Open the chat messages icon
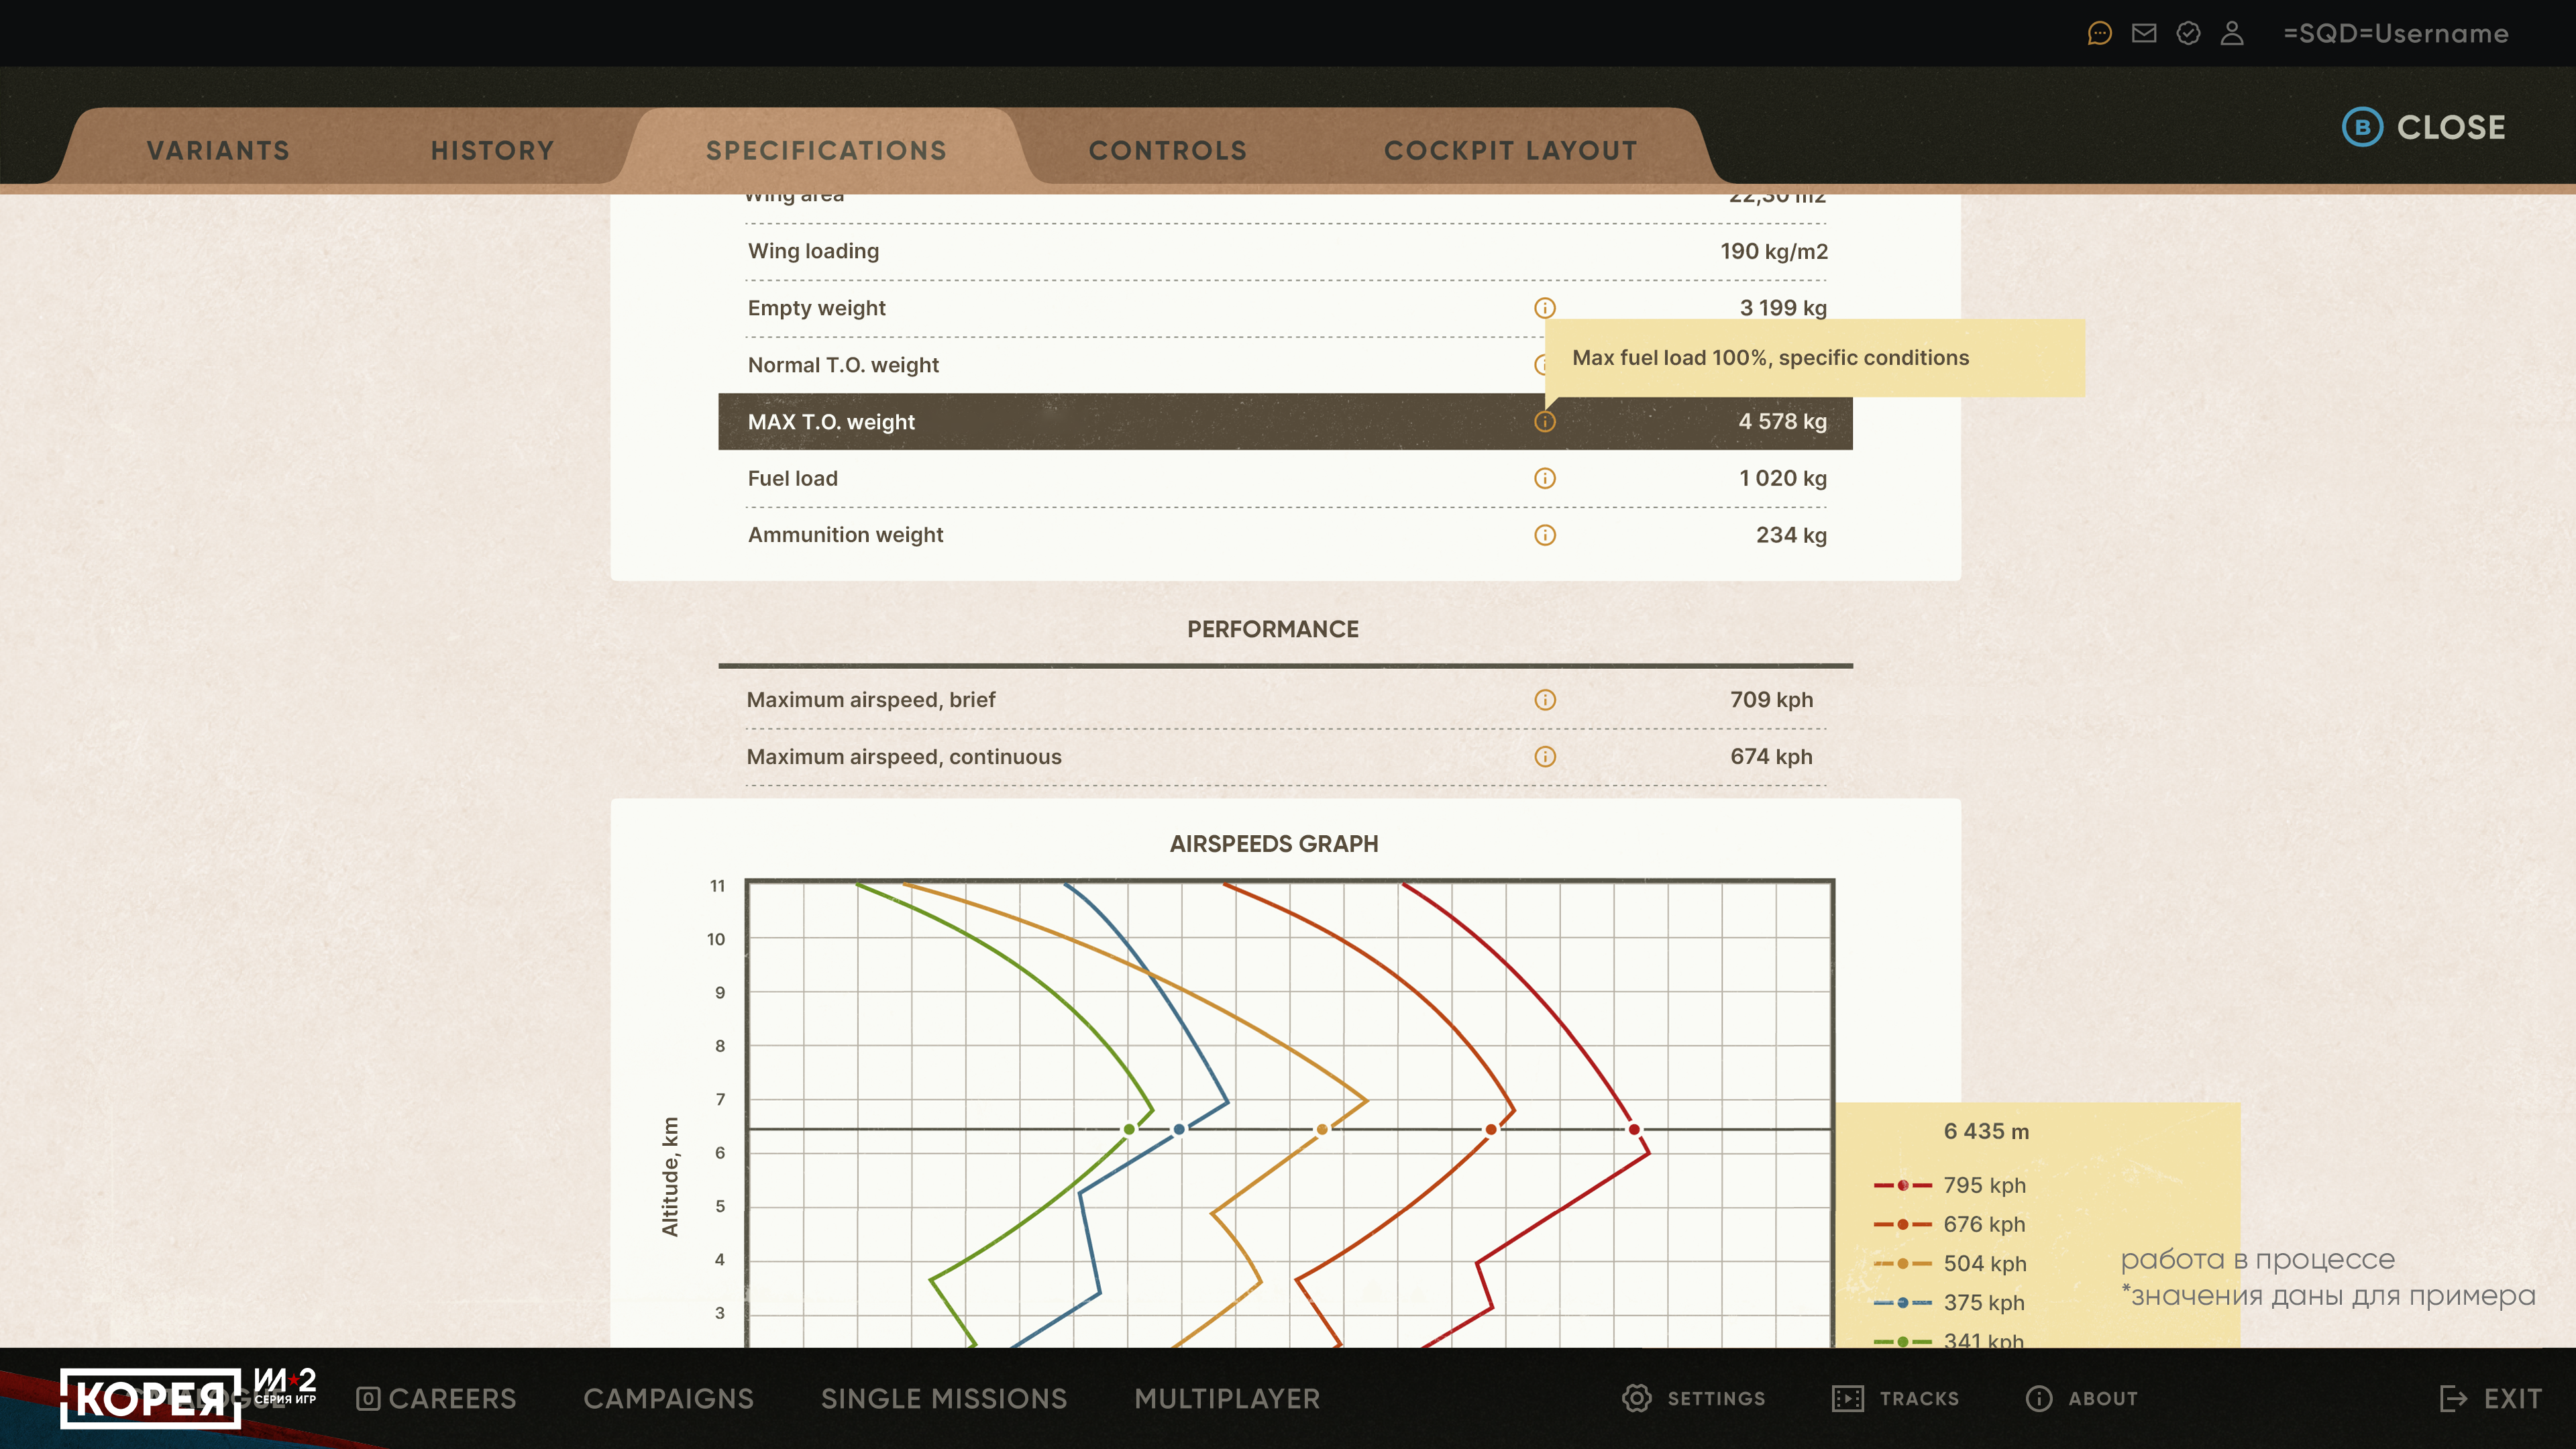2576x1449 pixels. [x=2099, y=34]
